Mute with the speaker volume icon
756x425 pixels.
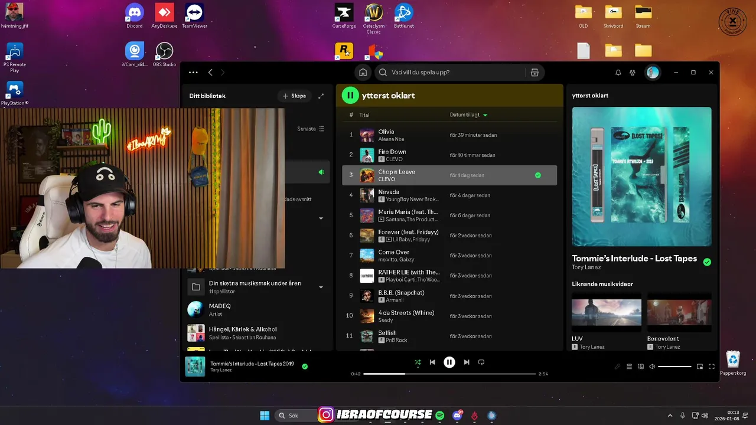click(652, 367)
